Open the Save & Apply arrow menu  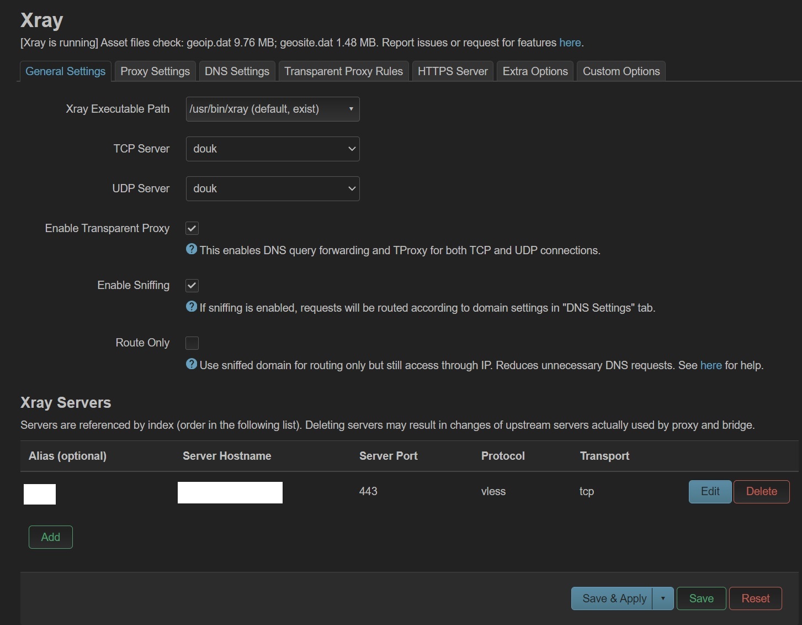click(663, 598)
